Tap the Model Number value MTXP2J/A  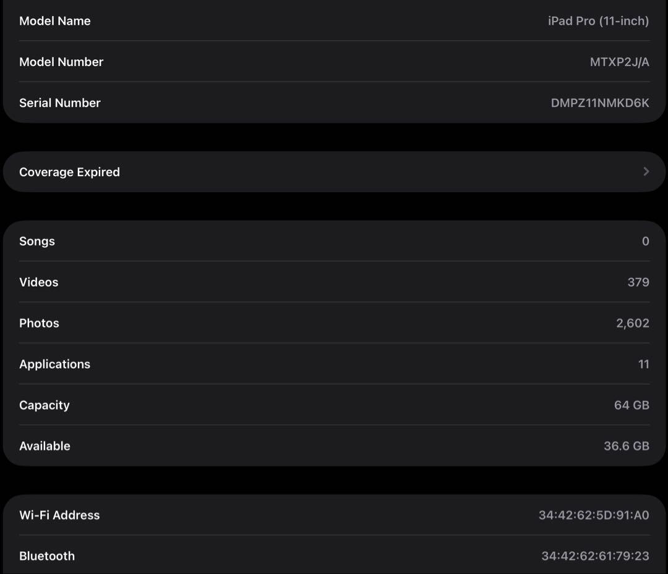pos(619,62)
